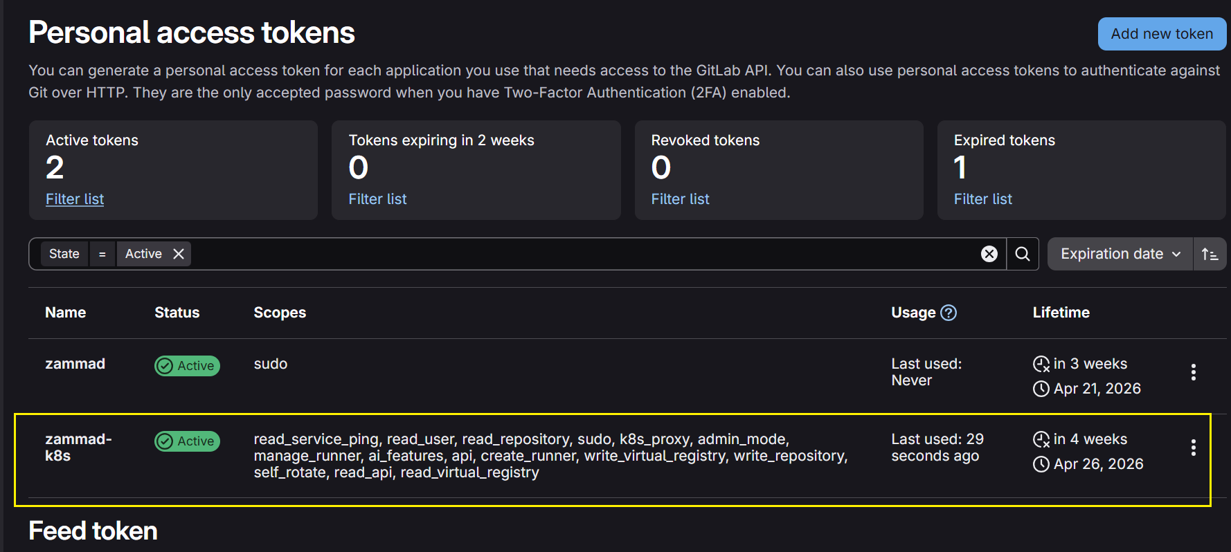This screenshot has width=1231, height=552.
Task: Open the Expiration date sort dropdown
Action: point(1120,254)
